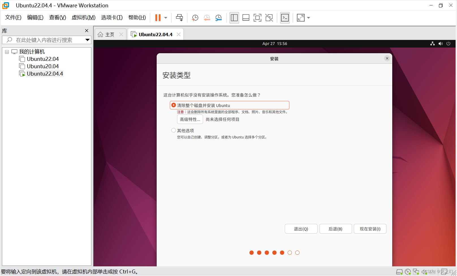
Task: Toggle the library sidebar view icon
Action: 234,18
